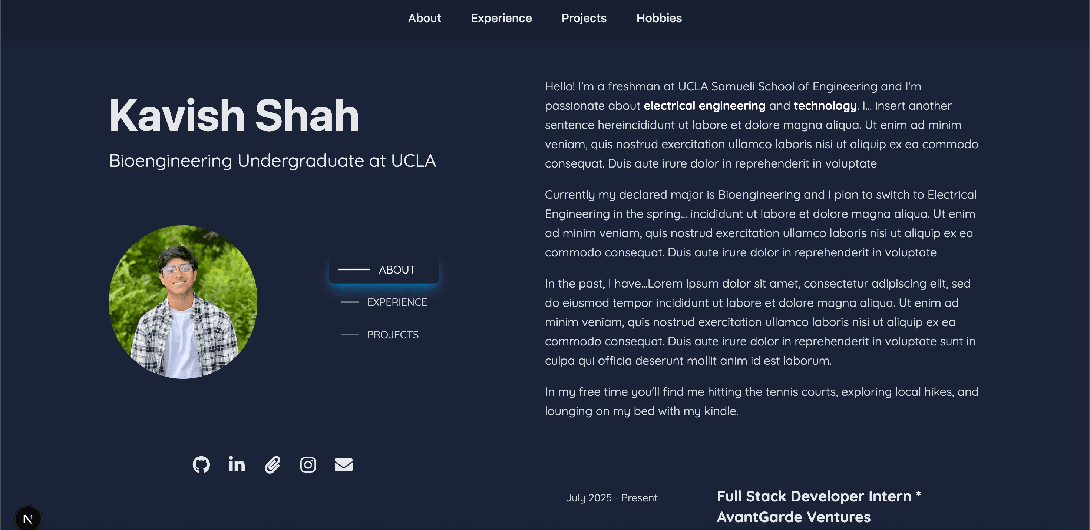Click the circular profile photo

tap(183, 302)
